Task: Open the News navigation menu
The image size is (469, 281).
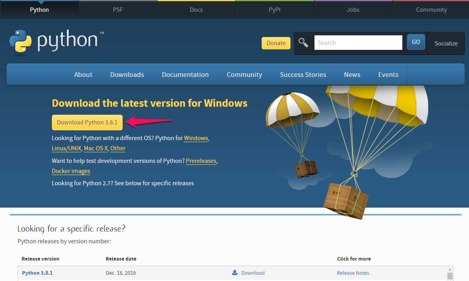Action: tap(352, 75)
